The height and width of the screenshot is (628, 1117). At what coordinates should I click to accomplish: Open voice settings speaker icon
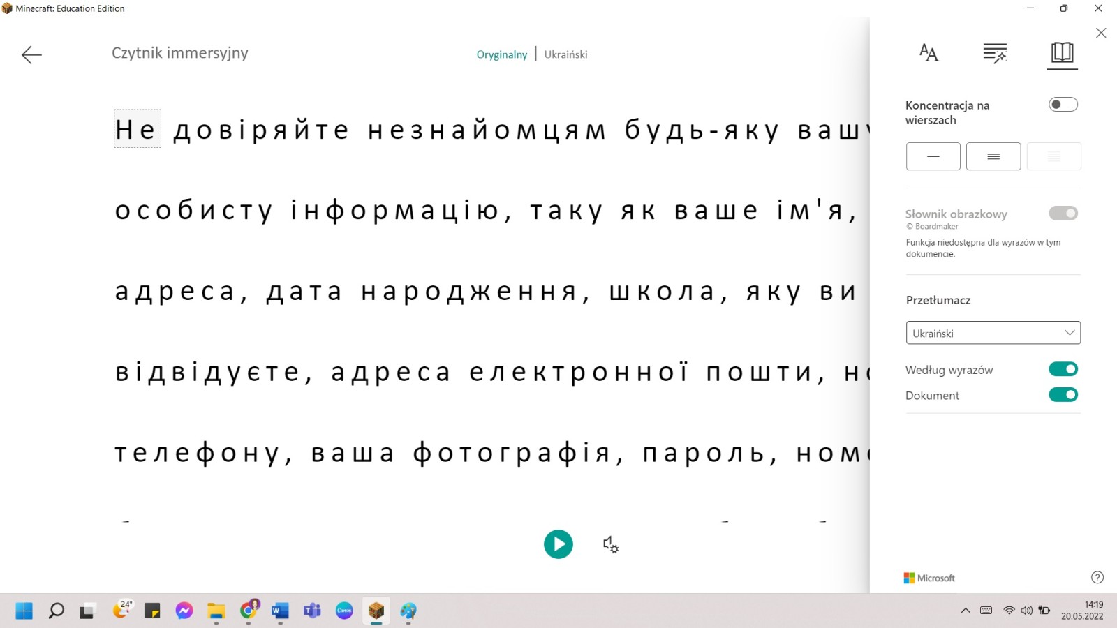coord(610,544)
